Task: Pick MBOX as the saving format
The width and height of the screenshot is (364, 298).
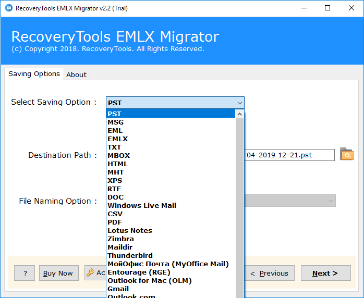Action: point(171,156)
